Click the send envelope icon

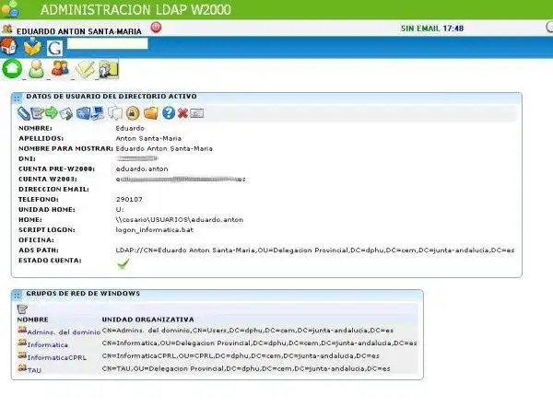click(x=66, y=113)
